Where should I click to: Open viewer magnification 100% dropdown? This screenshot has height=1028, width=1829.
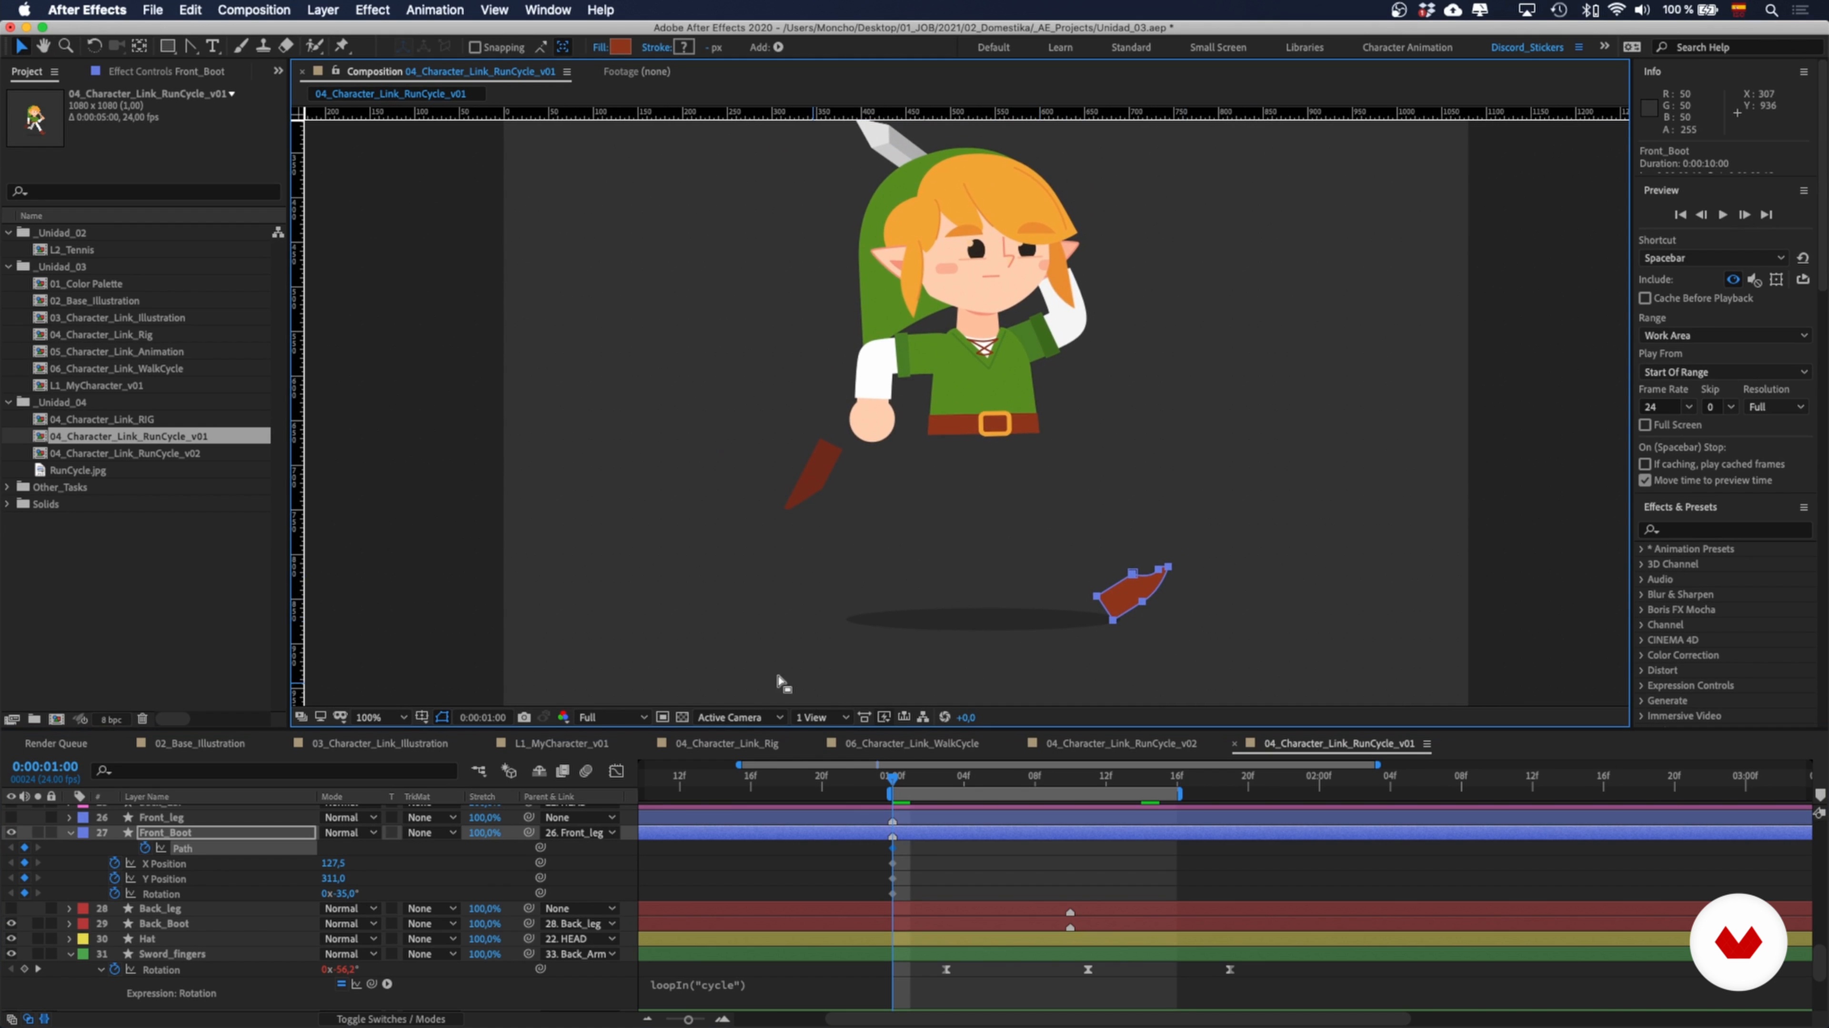point(381,717)
